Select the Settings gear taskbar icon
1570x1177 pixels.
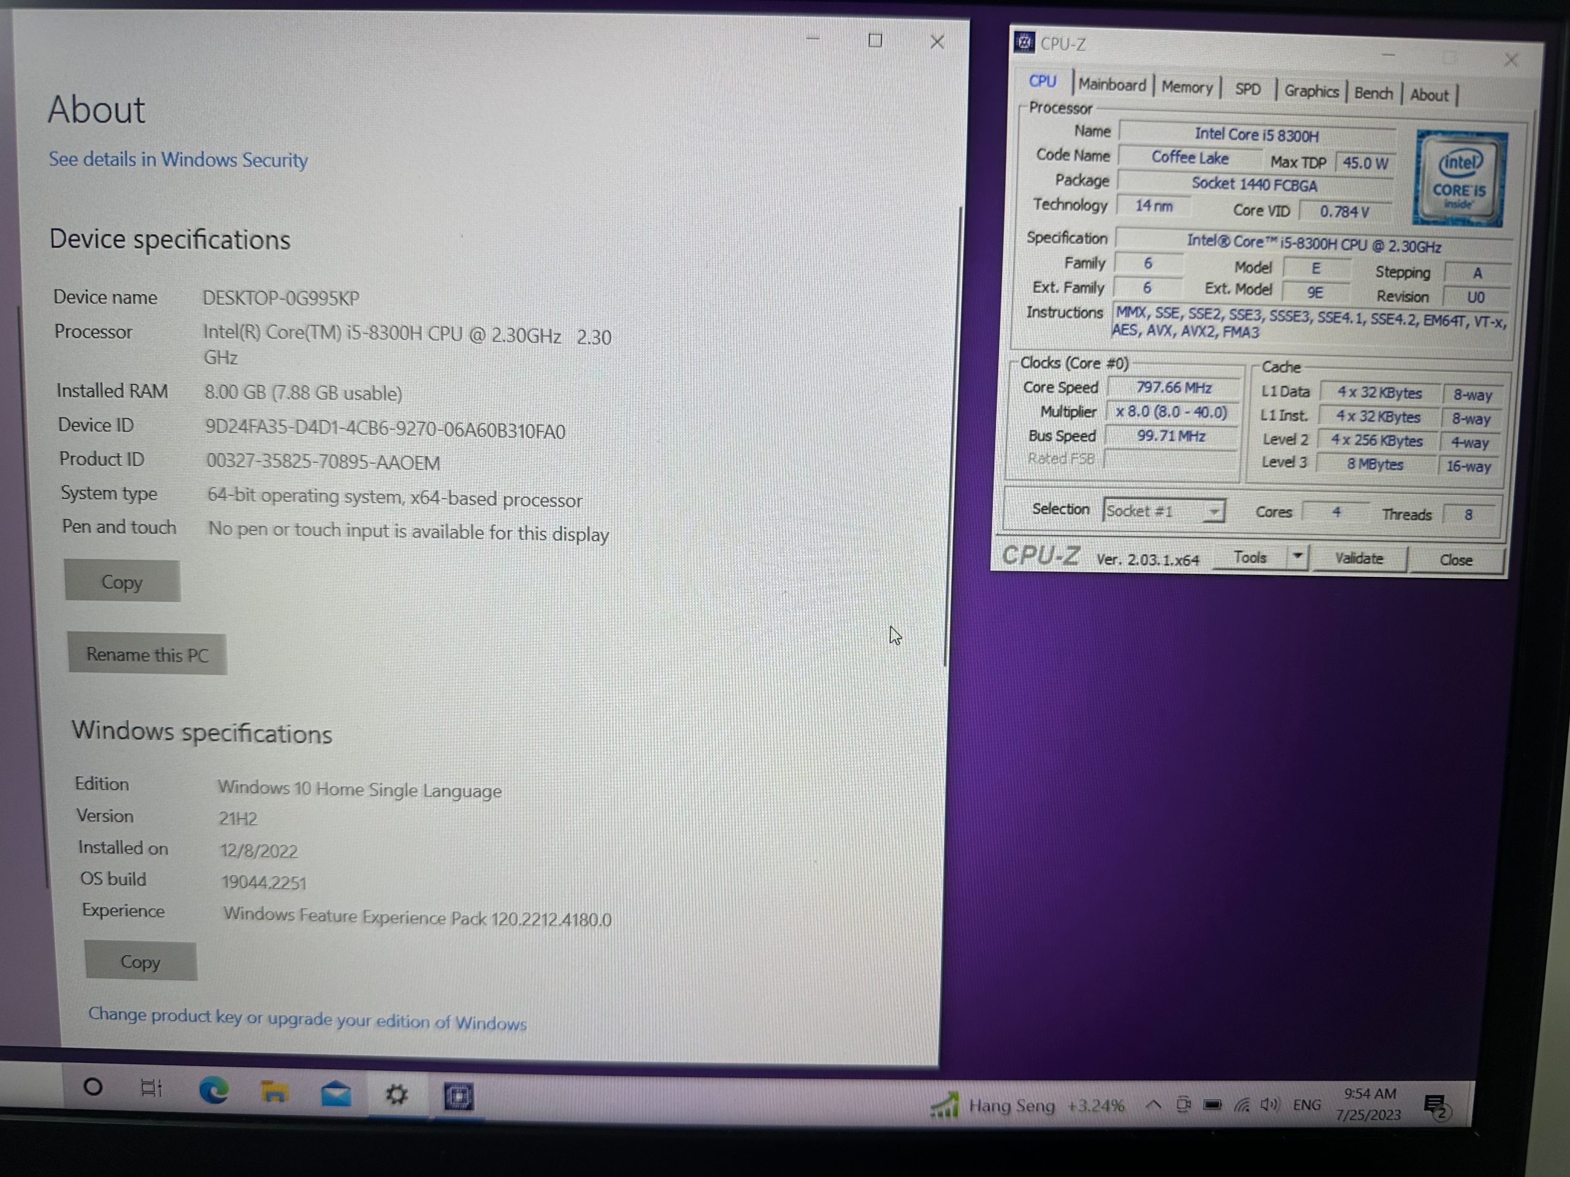tap(397, 1095)
